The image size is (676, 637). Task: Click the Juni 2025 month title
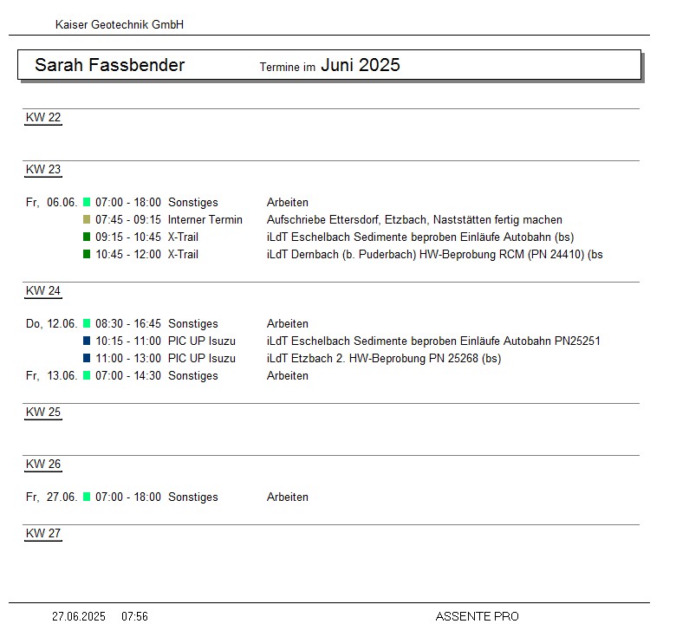360,65
